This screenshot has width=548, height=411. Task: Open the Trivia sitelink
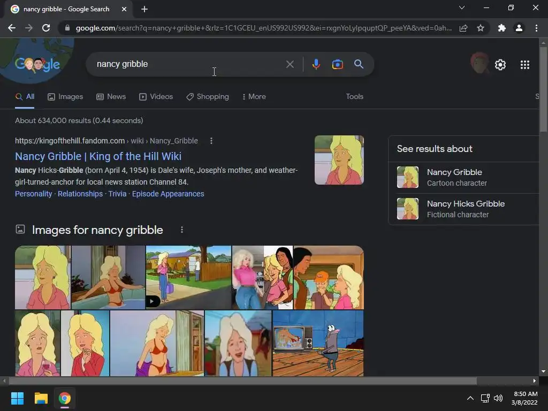117,194
